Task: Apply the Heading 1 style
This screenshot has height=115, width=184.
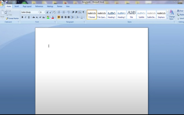Action: coord(111,15)
